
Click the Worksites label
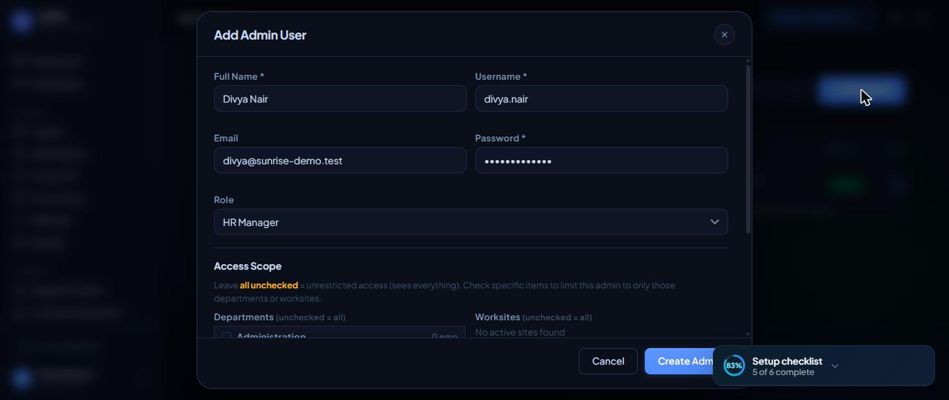497,317
